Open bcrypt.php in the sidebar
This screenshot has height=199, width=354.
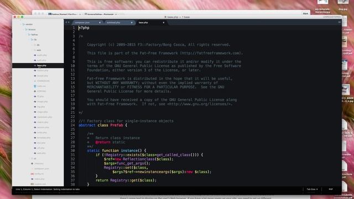click(43, 76)
